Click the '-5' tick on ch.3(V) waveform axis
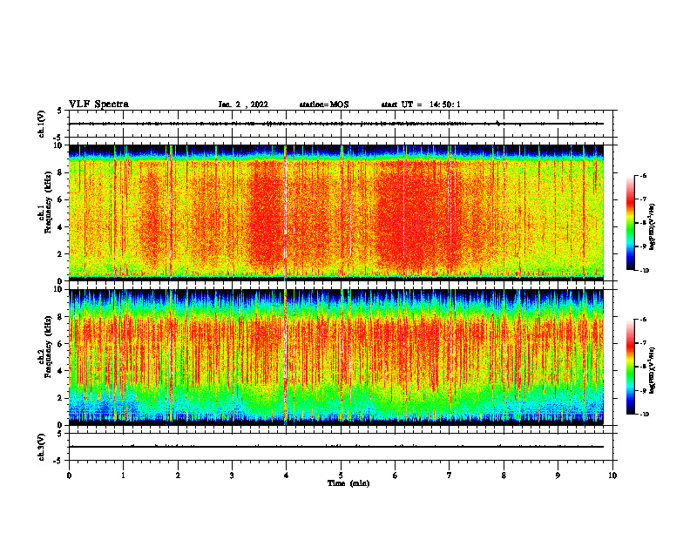Image resolution: width=690 pixels, height=533 pixels. click(58, 461)
